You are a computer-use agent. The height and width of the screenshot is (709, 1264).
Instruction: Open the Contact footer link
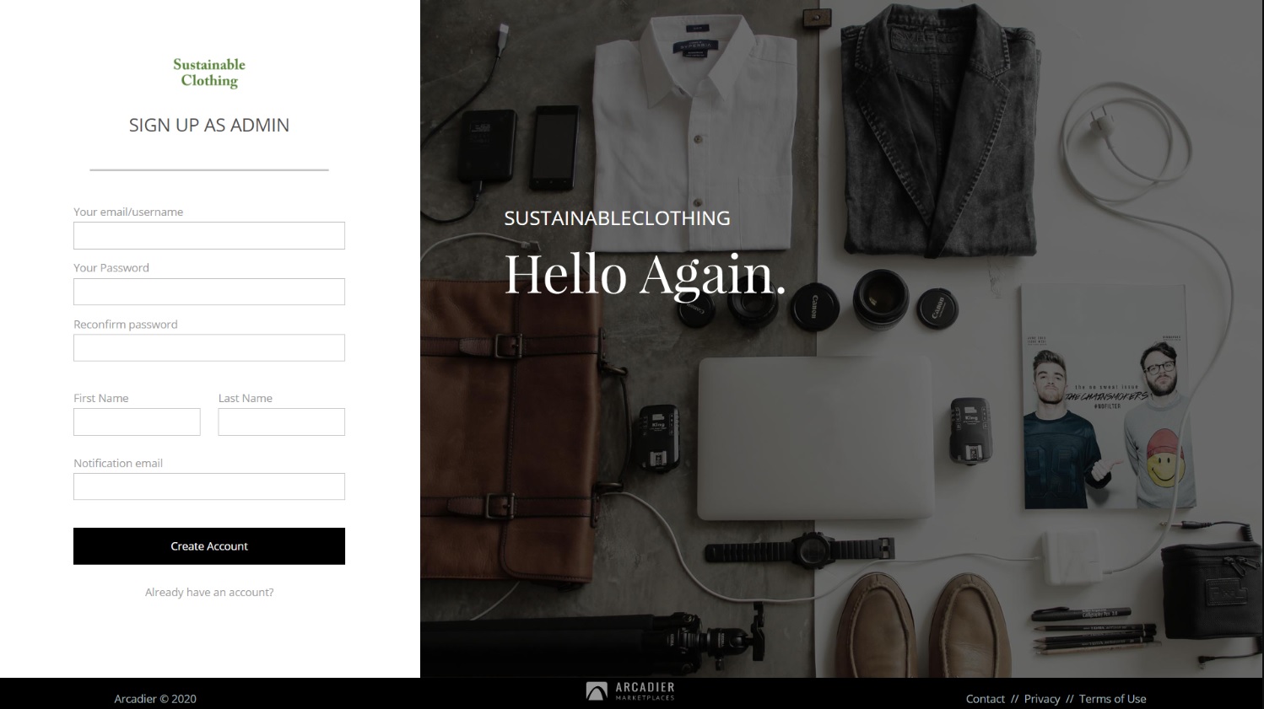[985, 699]
